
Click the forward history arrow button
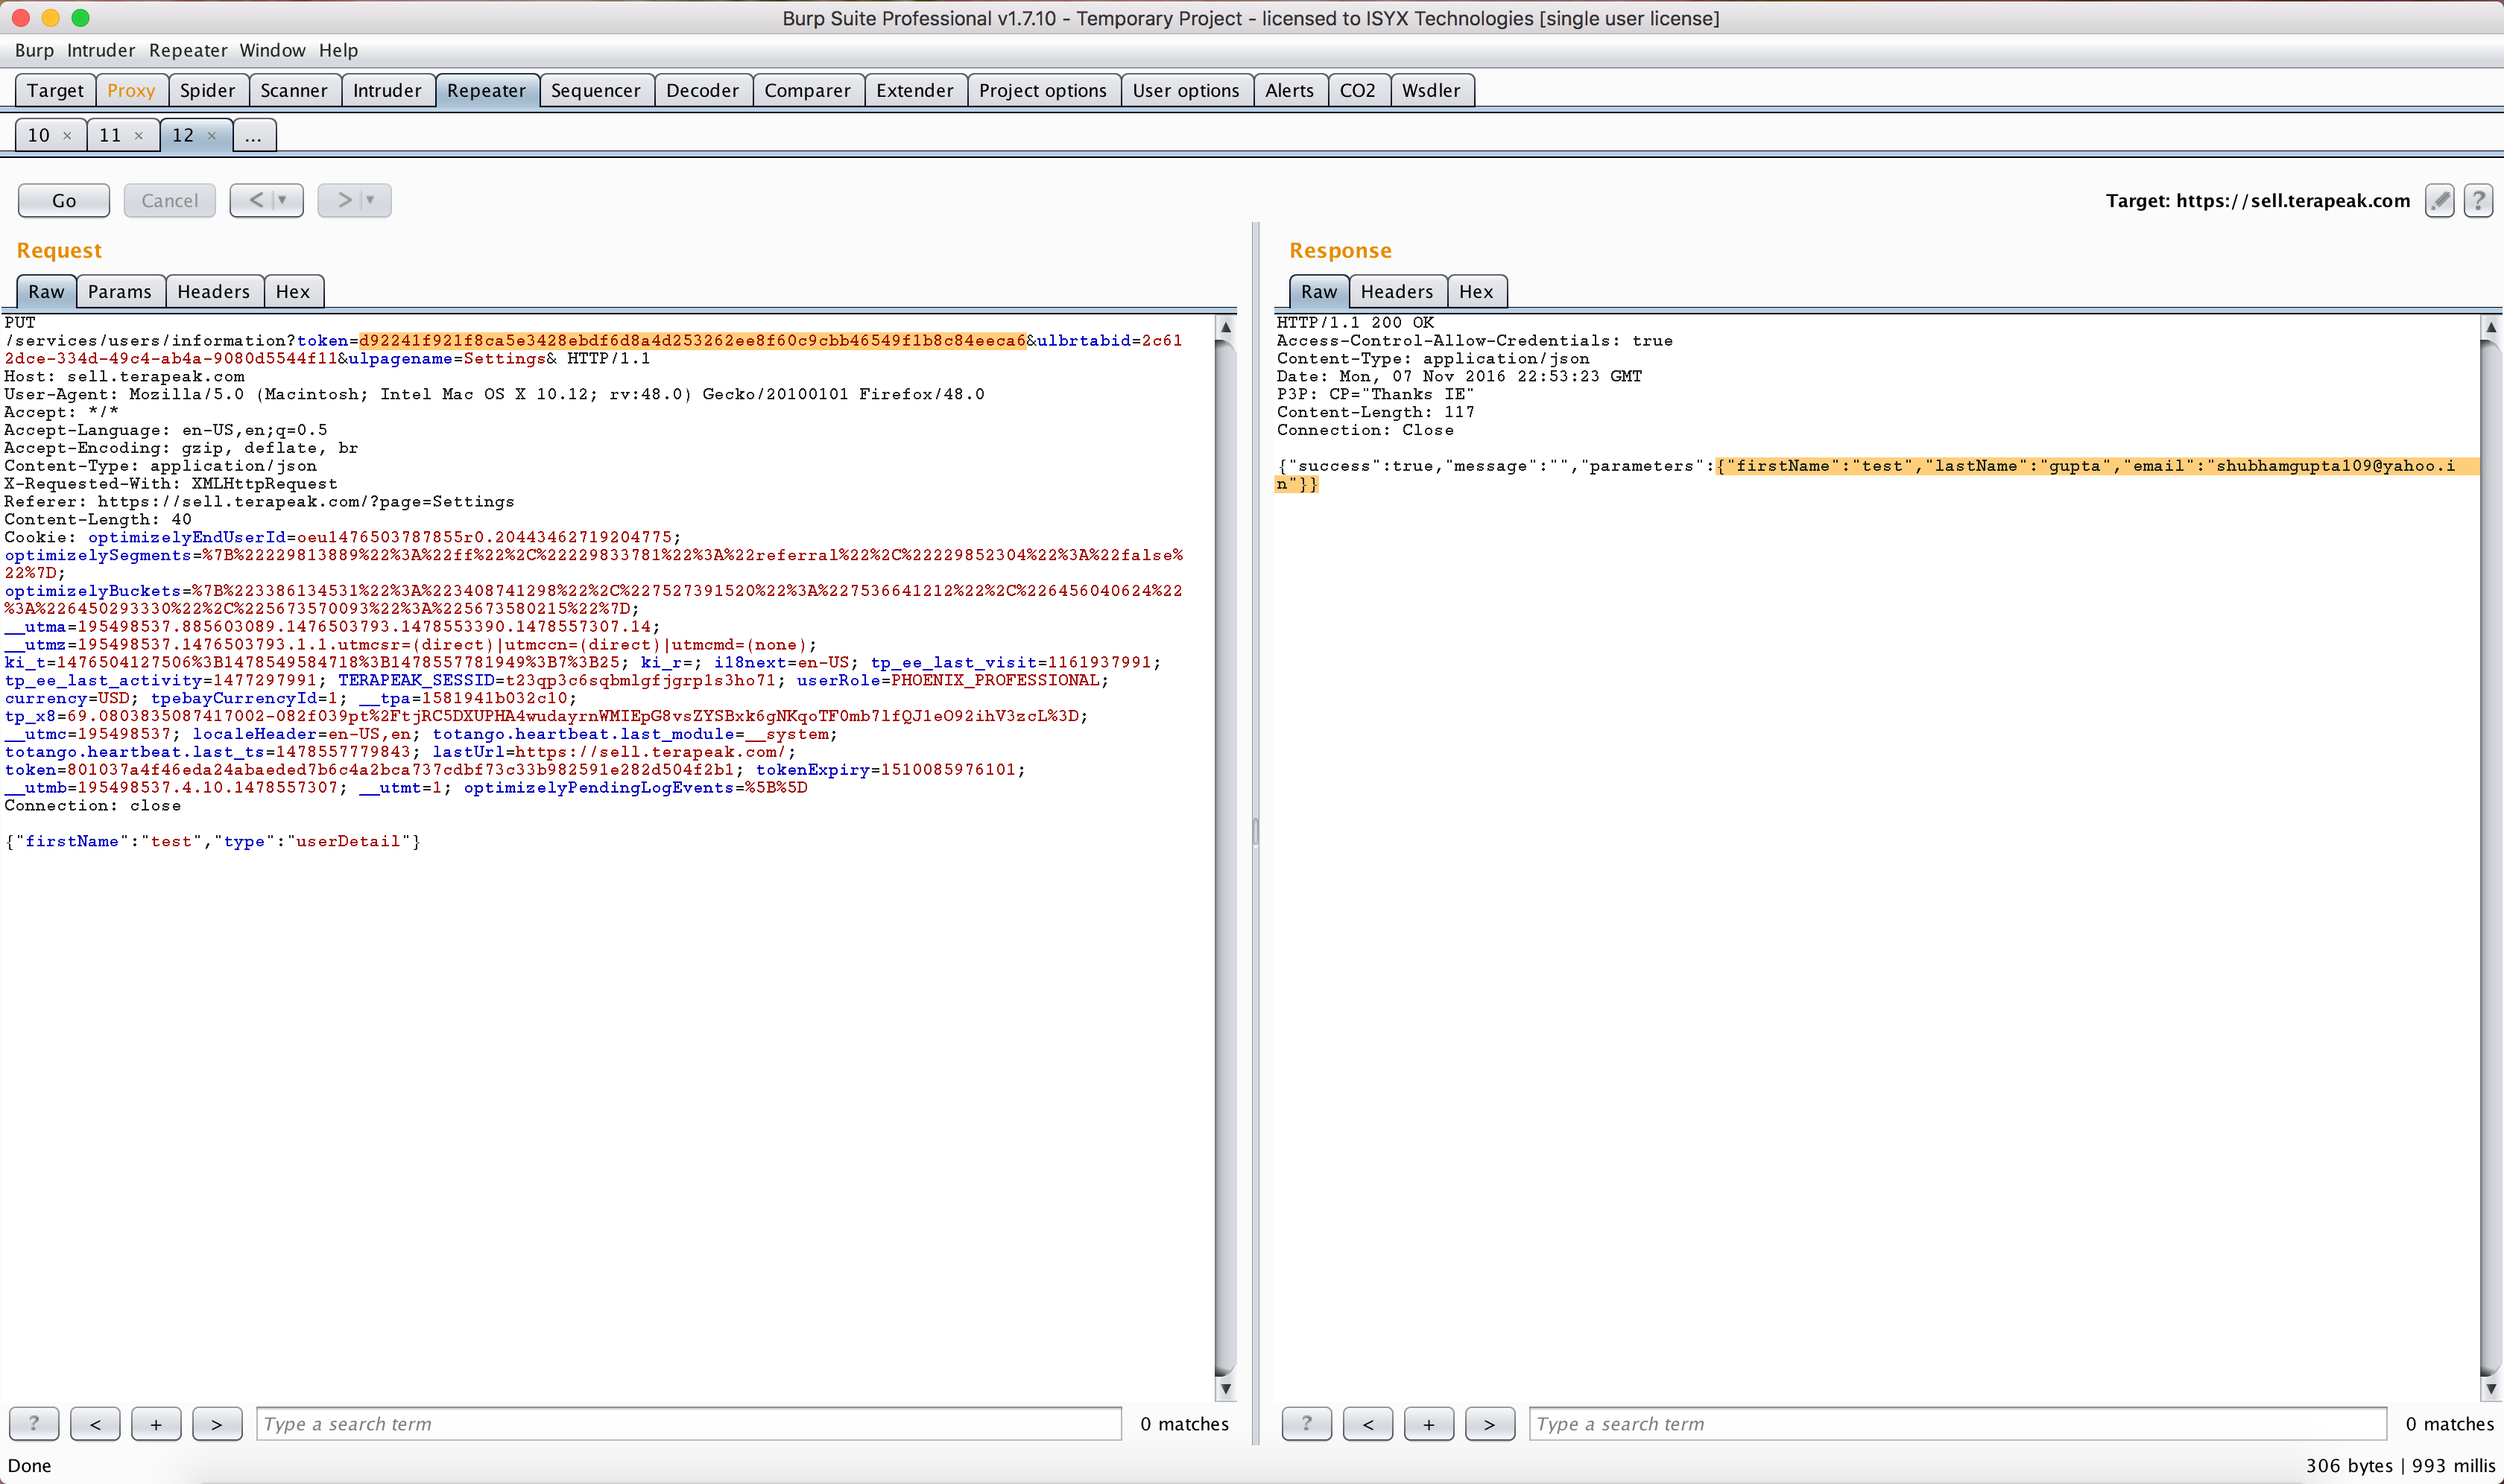344,200
